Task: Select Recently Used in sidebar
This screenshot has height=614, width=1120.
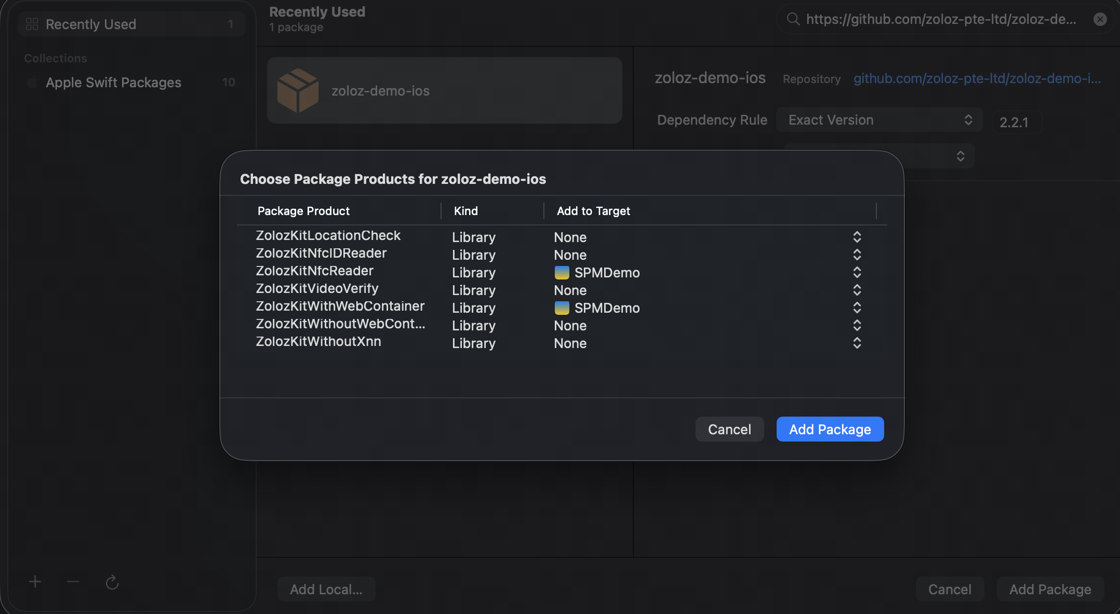Action: point(131,24)
